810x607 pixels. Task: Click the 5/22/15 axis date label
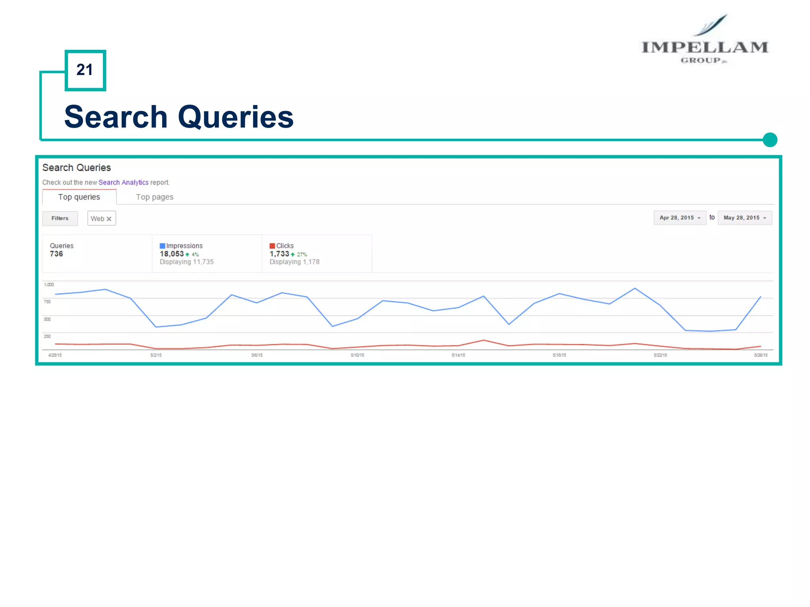coord(660,355)
